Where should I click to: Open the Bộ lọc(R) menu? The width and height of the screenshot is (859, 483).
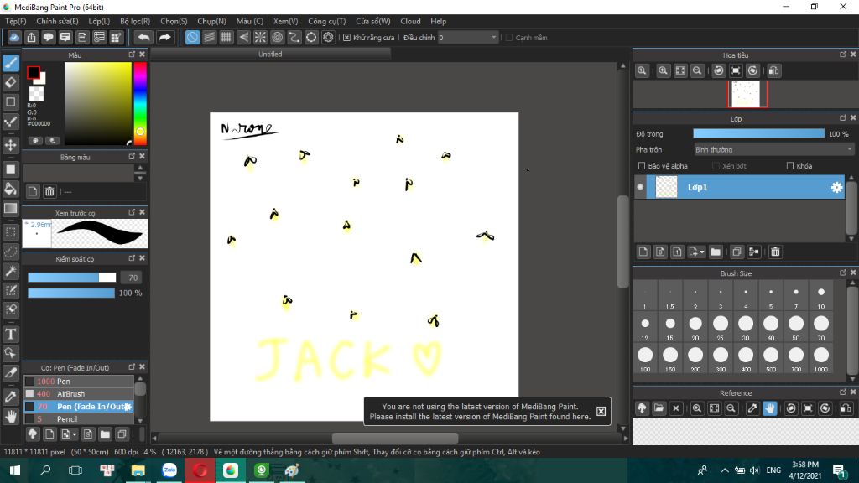tap(135, 21)
